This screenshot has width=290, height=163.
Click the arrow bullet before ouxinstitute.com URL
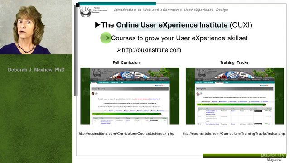pos(119,50)
